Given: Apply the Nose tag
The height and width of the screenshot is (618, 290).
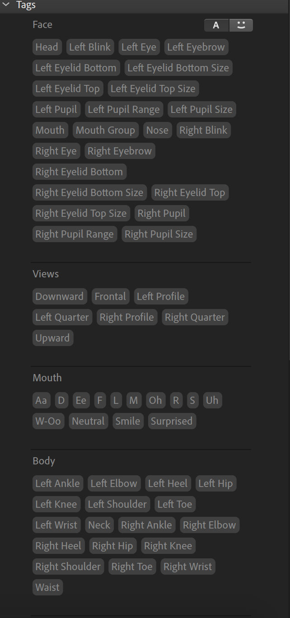Looking at the screenshot, I should point(157,130).
